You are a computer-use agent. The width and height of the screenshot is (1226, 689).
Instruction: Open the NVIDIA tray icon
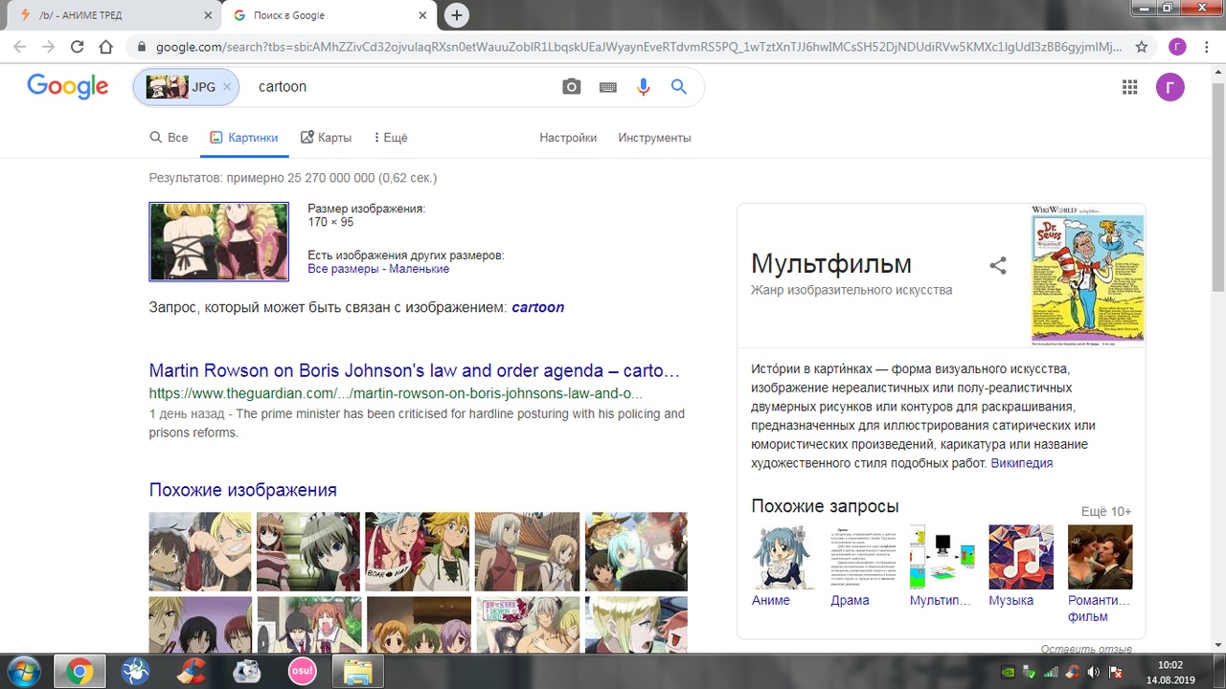tap(1008, 672)
